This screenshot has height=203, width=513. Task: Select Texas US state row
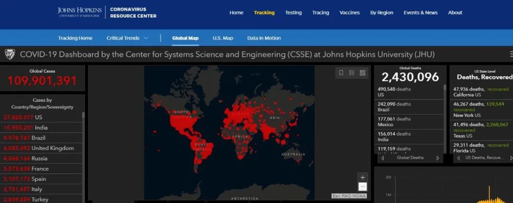(481, 130)
